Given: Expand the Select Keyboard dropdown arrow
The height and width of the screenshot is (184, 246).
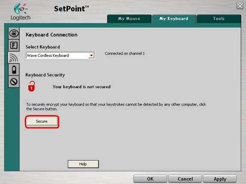Looking at the screenshot, I should click(91, 55).
